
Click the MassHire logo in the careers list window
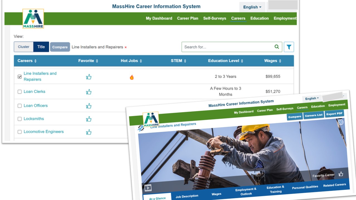click(x=33, y=19)
